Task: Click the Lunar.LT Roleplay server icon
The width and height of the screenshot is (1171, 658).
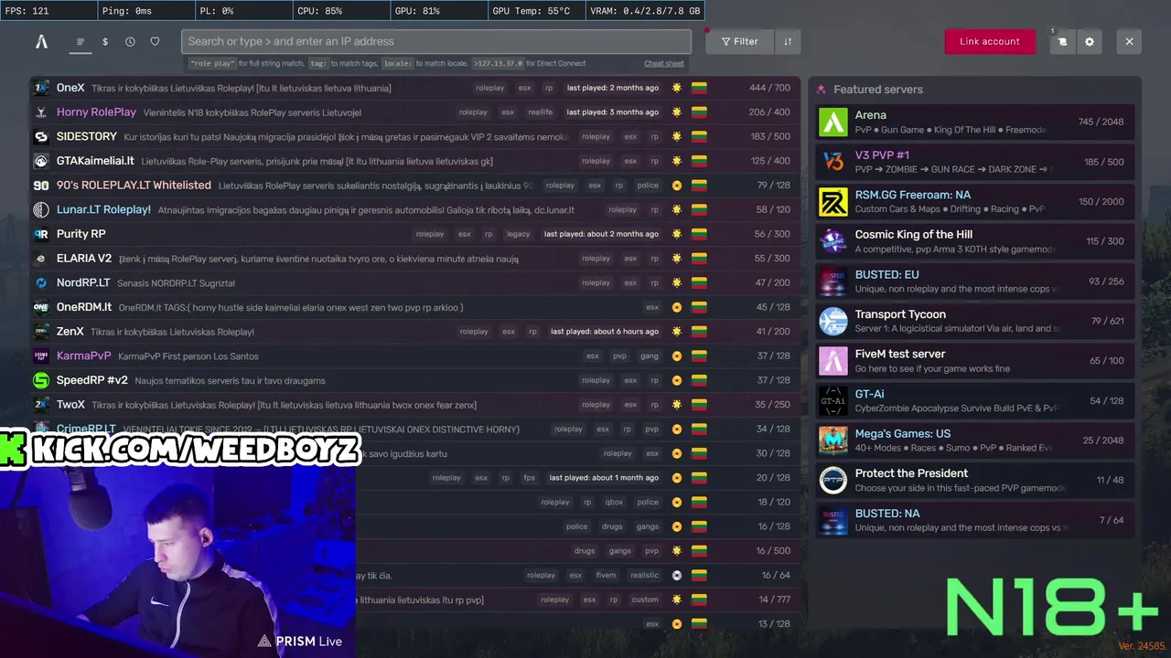Action: [41, 209]
